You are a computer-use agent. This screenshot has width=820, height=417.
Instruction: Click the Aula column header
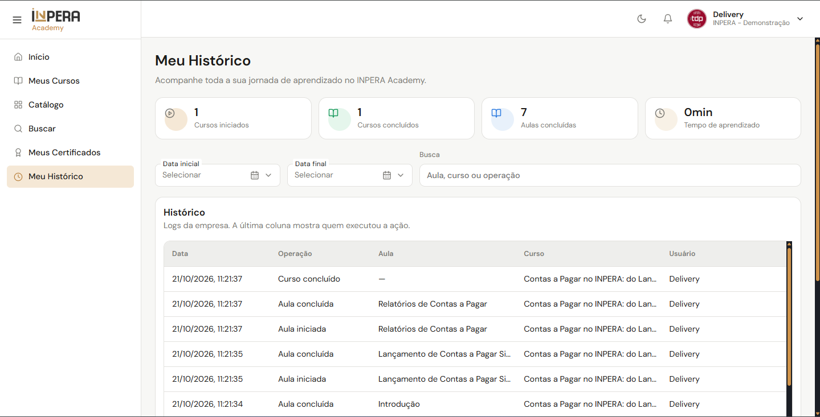(386, 254)
